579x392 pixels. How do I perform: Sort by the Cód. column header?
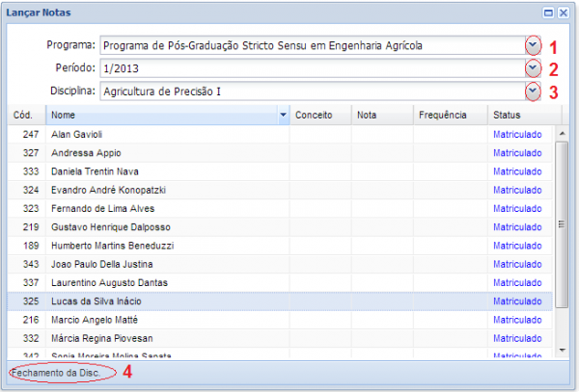(x=25, y=115)
